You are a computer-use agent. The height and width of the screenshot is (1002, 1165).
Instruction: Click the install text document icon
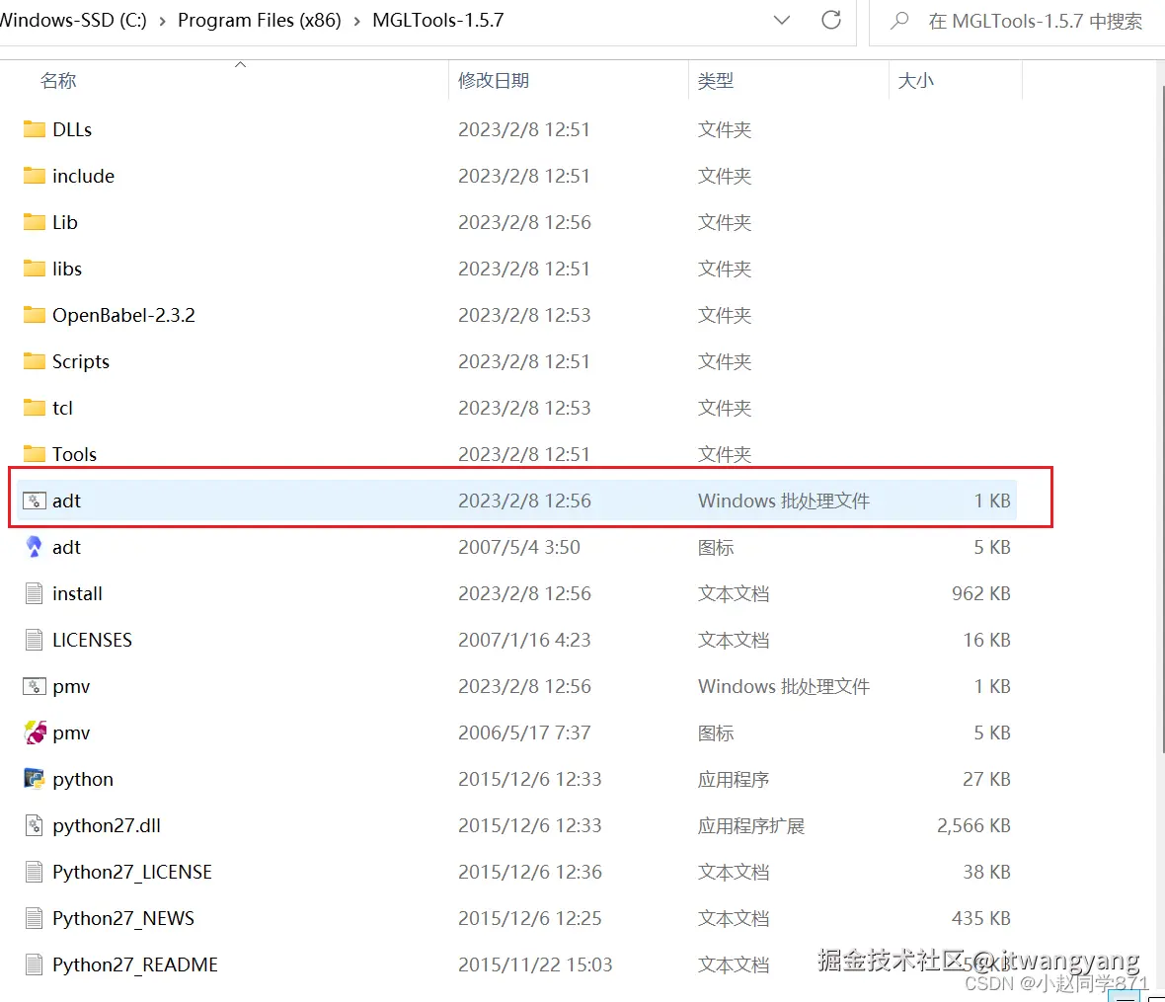tap(35, 593)
